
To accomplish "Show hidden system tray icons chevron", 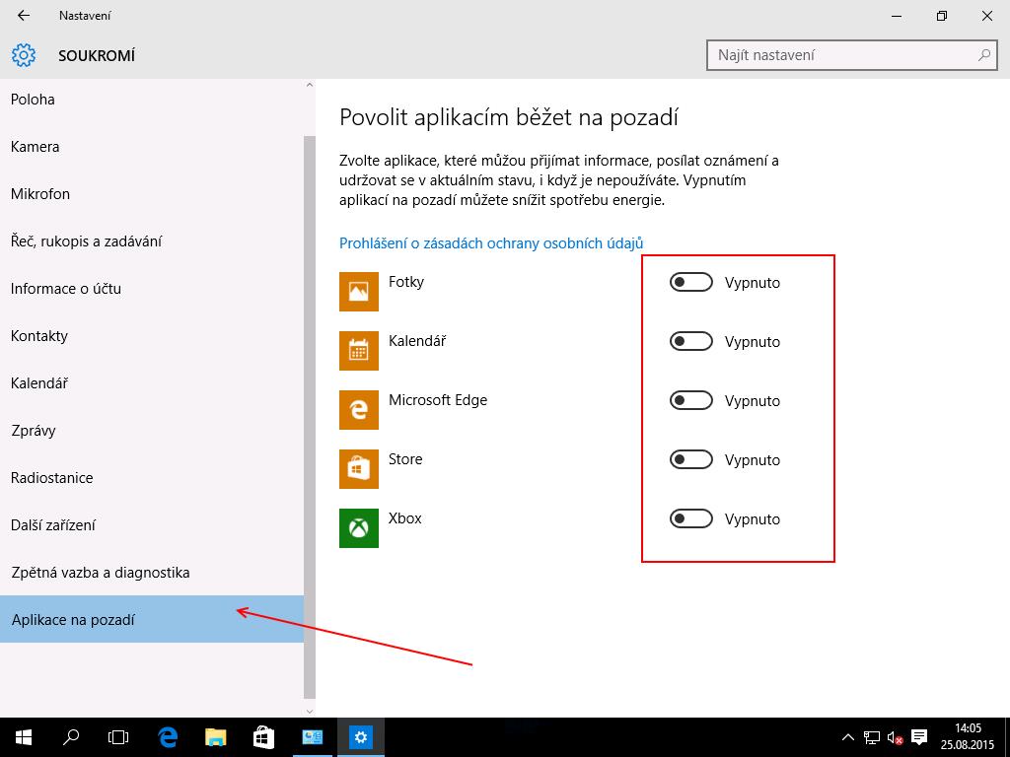I will [848, 736].
